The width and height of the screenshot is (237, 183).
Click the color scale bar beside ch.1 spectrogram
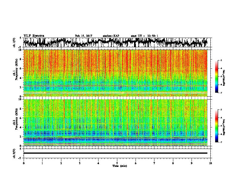click(x=217, y=77)
